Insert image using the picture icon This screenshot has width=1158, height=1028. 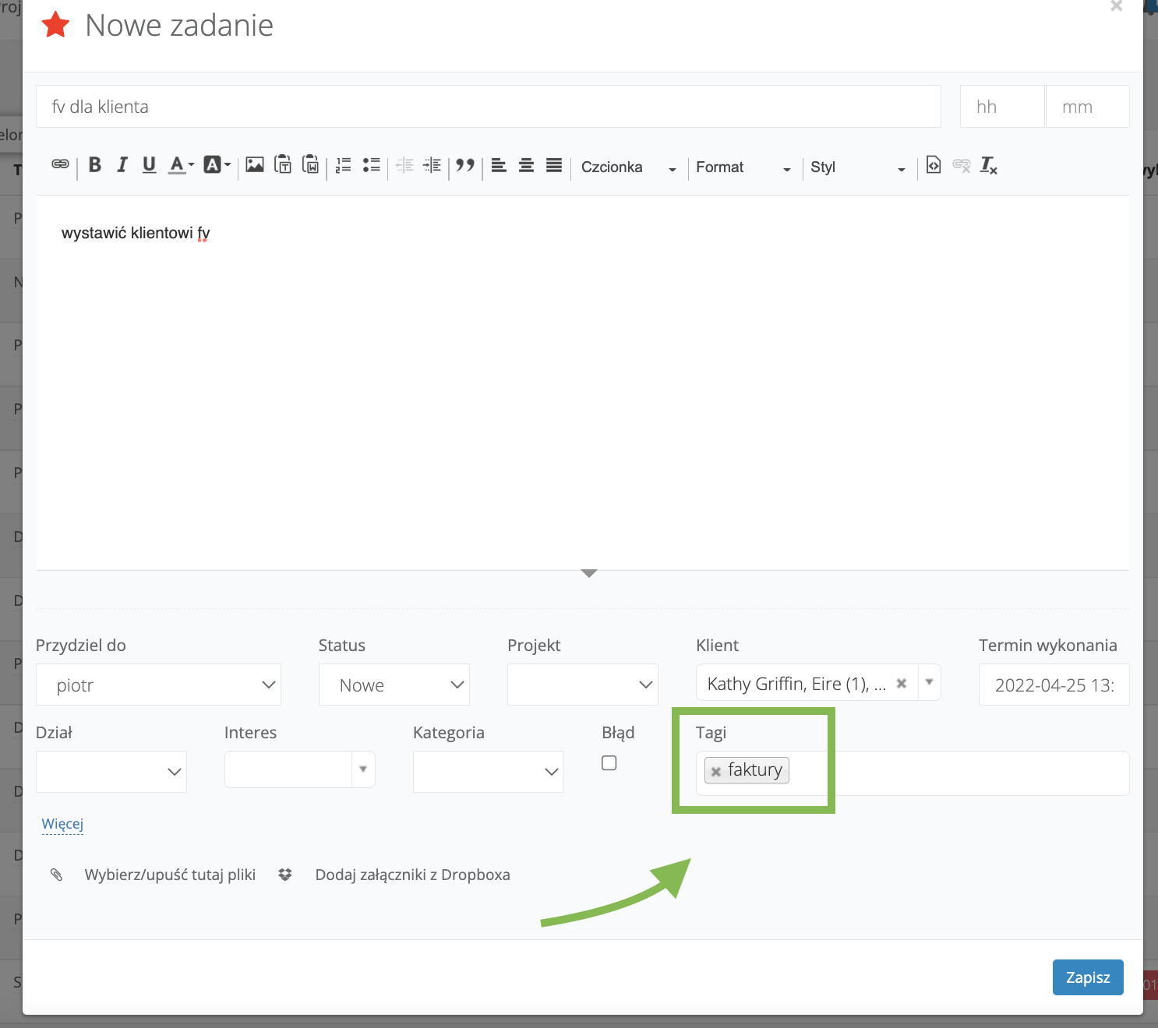(255, 165)
